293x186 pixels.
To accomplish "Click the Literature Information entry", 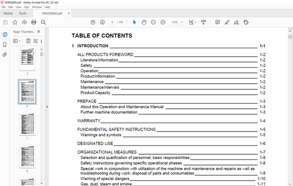I will click(99, 60).
